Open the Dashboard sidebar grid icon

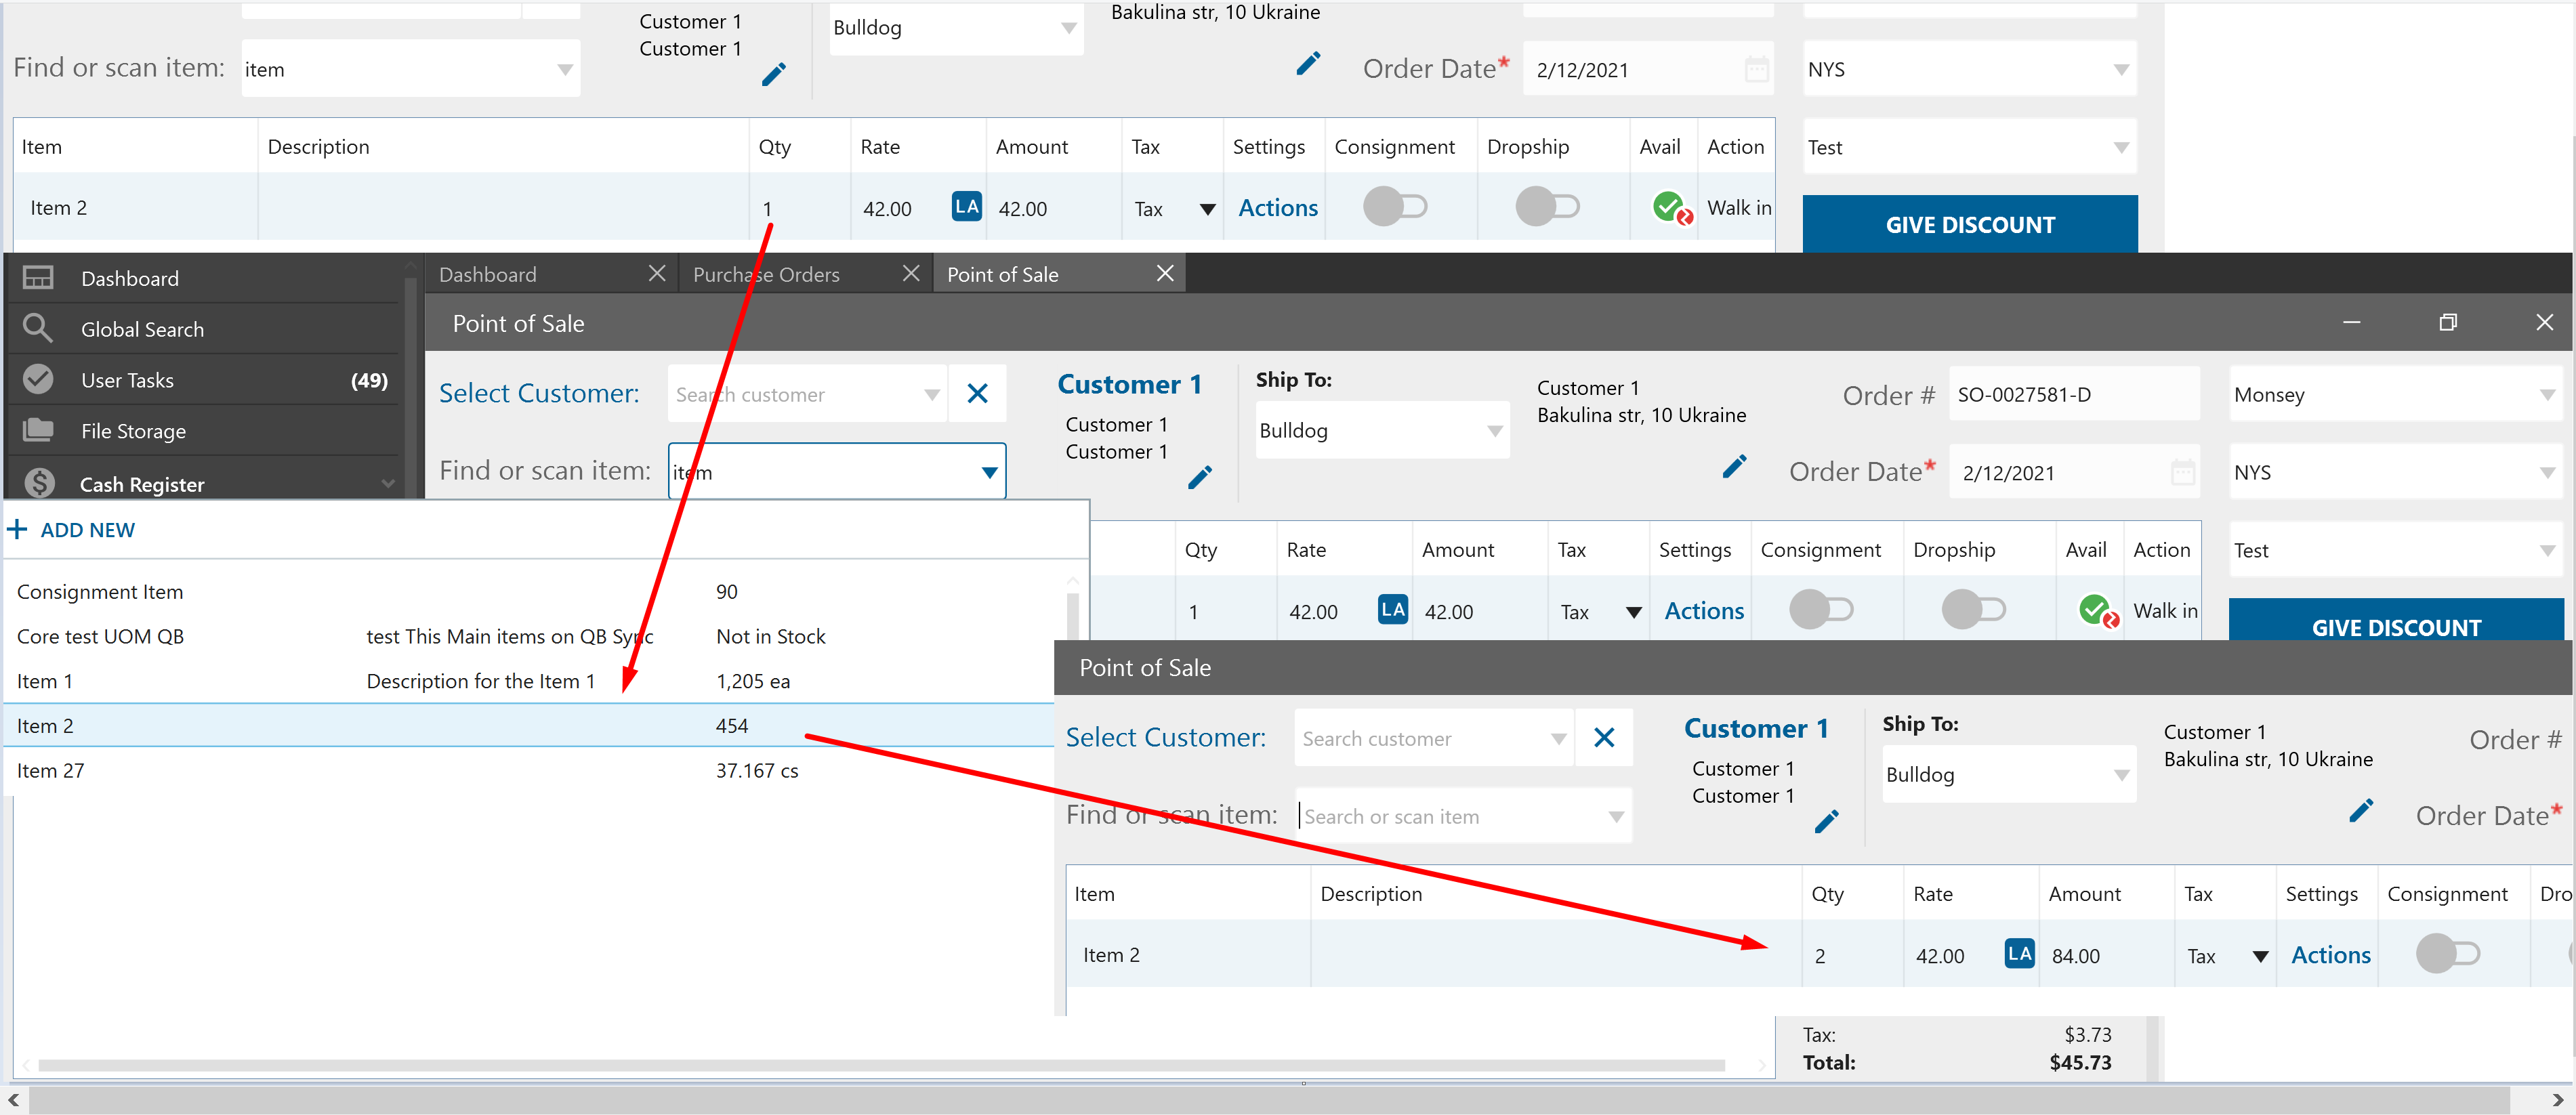(x=38, y=278)
